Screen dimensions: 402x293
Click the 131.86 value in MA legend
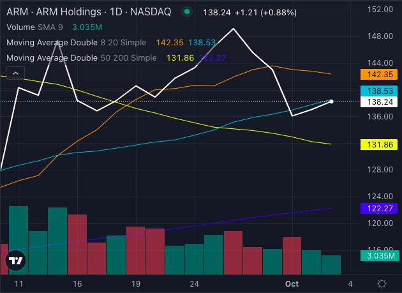180,58
